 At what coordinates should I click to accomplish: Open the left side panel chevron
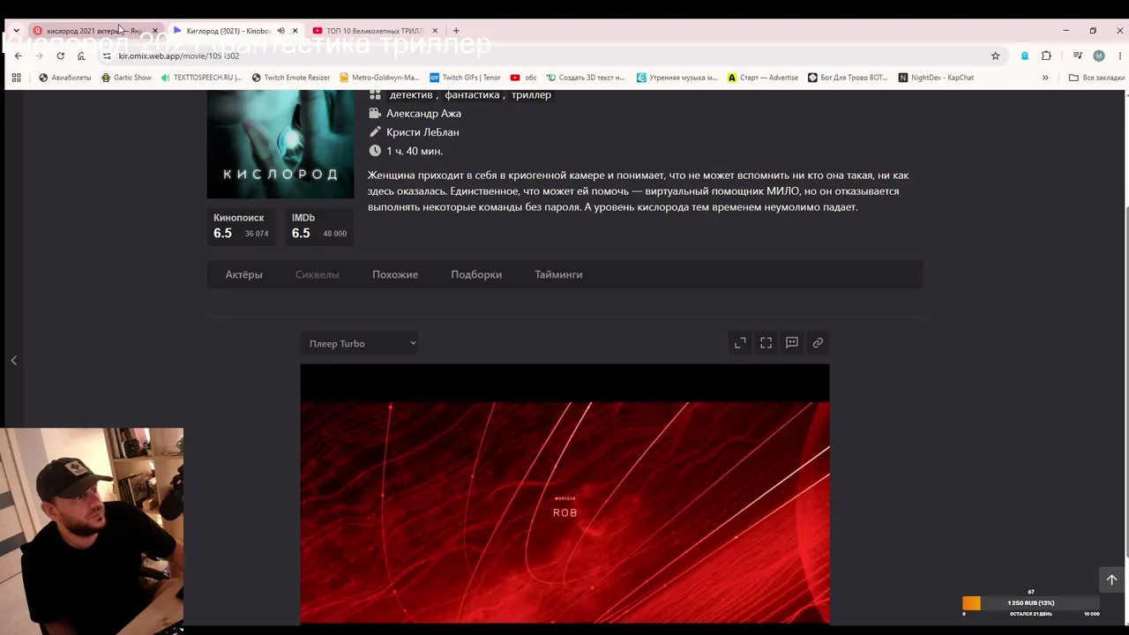[x=14, y=361]
